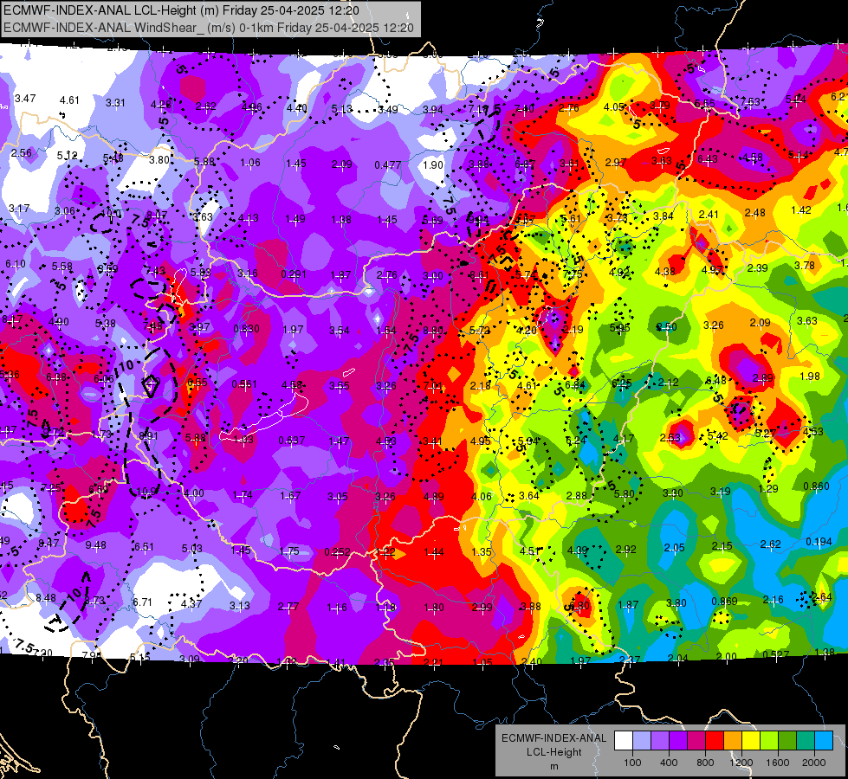Click the wind shear value 0.252
The width and height of the screenshot is (848, 779).
337,552
